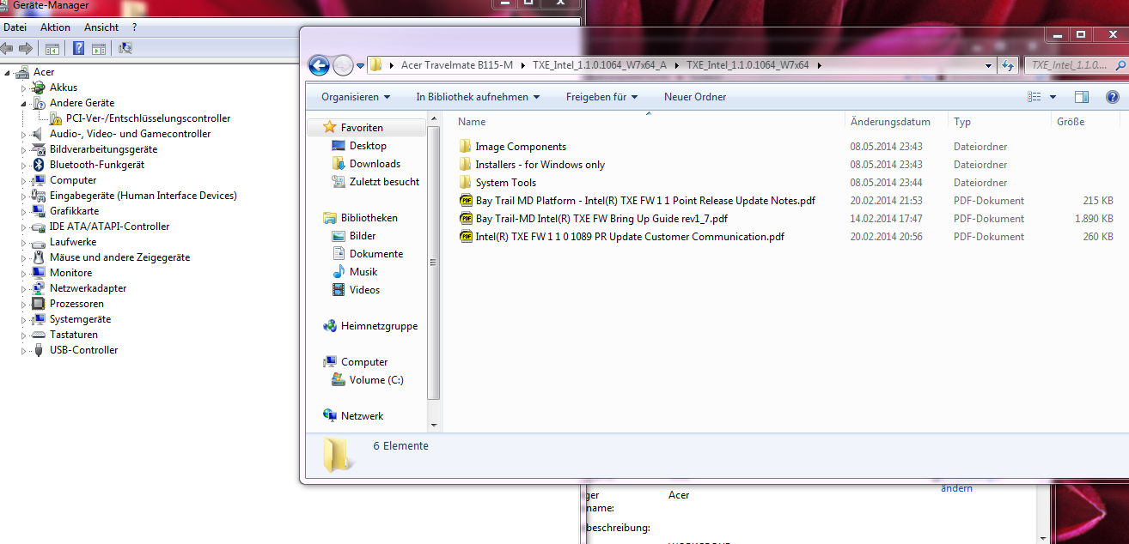Select Installers - for Windows only folder
Viewport: 1129px width, 544px height.
[x=540, y=165]
